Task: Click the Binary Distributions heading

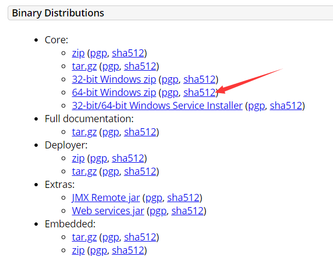Action: click(x=58, y=13)
